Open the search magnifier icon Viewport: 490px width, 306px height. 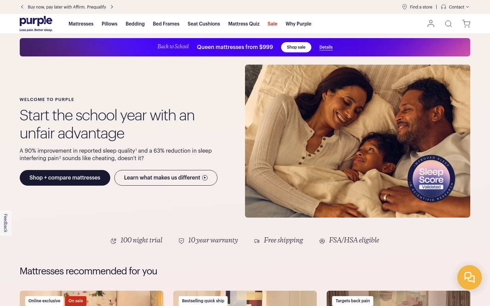coord(448,24)
